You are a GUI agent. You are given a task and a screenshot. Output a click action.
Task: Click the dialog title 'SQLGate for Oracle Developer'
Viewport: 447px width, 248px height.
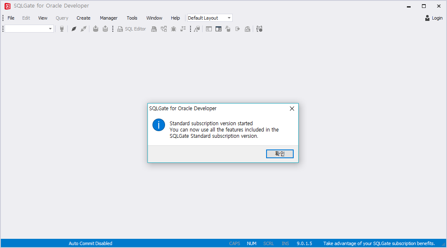183,109
